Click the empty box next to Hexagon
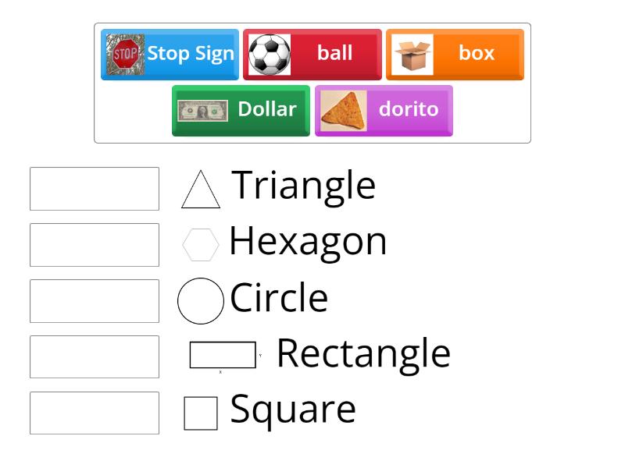This screenshot has width=625, height=468. (x=94, y=244)
